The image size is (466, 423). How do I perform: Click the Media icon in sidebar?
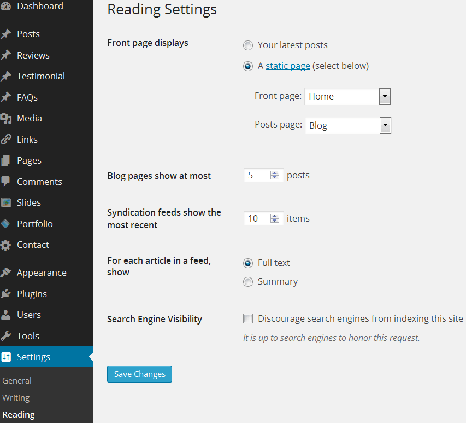coord(5,118)
